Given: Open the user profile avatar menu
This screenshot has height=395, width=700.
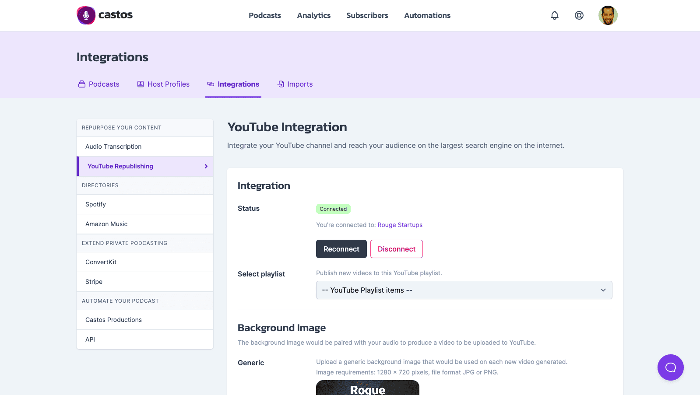Looking at the screenshot, I should [x=608, y=15].
